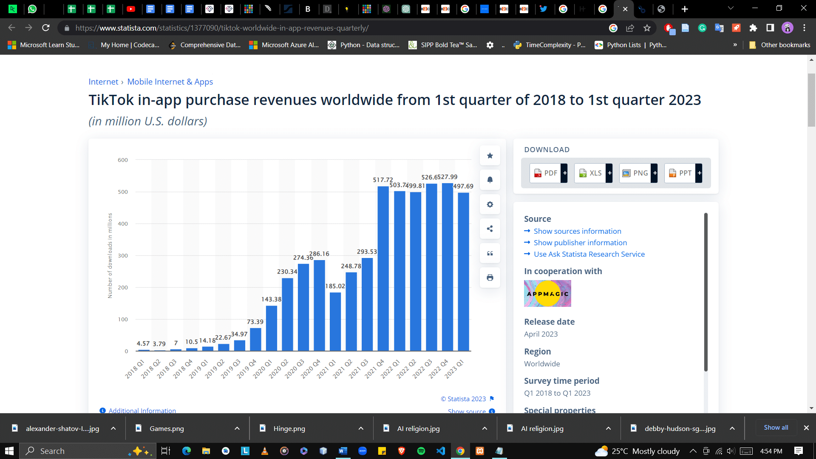
Task: Click the Grammarly extension icon
Action: 702,28
